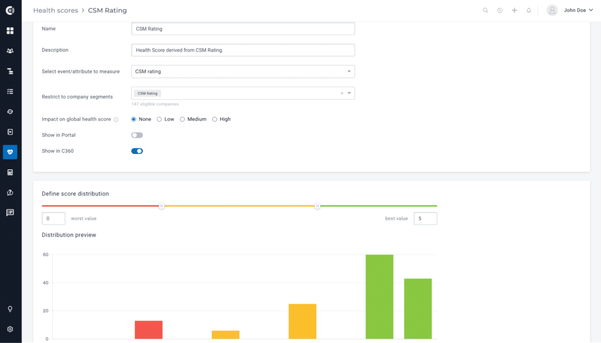Open settings via the gear icon

click(9, 329)
